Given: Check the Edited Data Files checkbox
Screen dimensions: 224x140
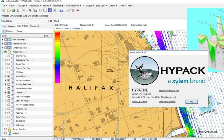Looking at the screenshot, I should point(6,44).
